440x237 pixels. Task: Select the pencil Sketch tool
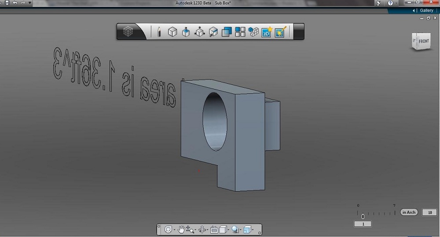click(x=159, y=32)
